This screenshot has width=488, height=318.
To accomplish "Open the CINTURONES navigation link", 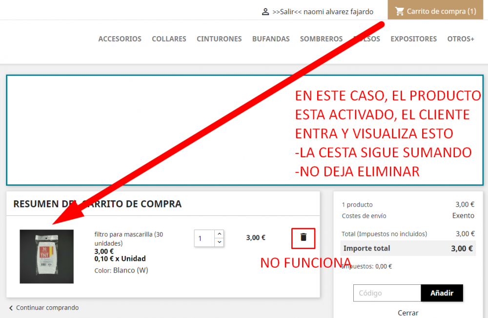I will pos(219,39).
